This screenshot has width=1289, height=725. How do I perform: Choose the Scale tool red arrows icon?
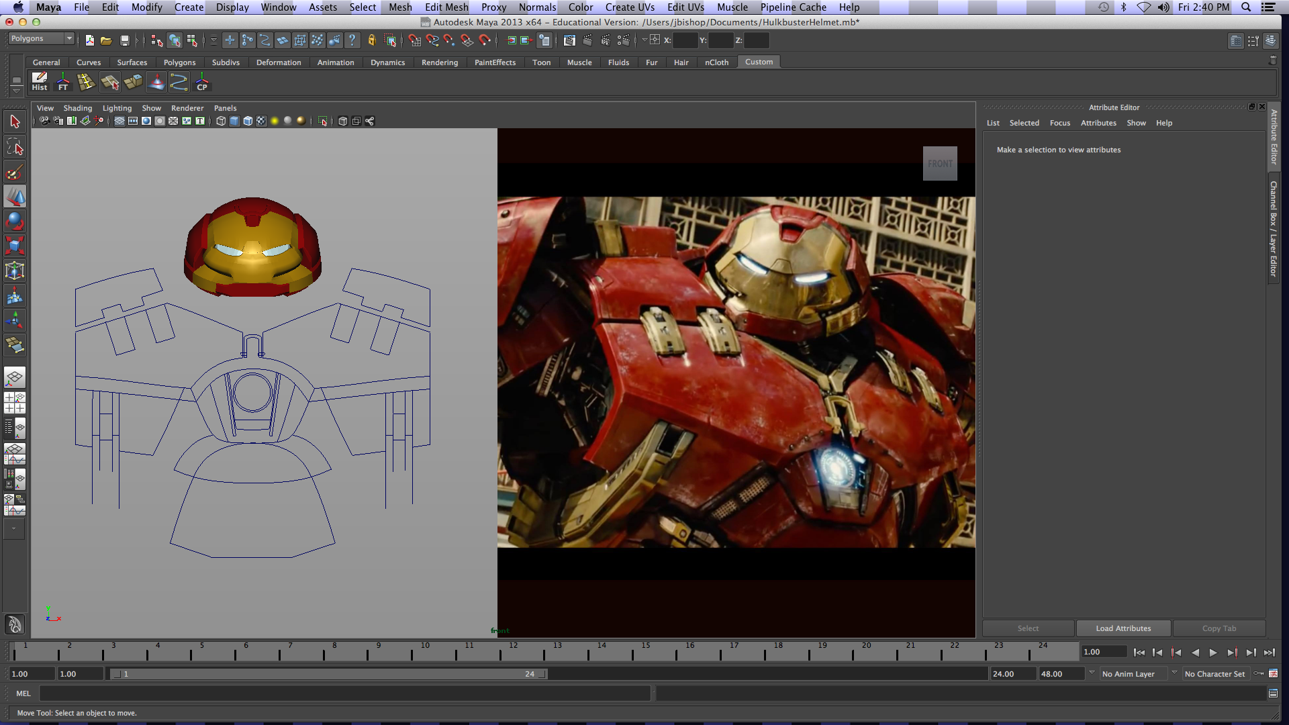[15, 246]
